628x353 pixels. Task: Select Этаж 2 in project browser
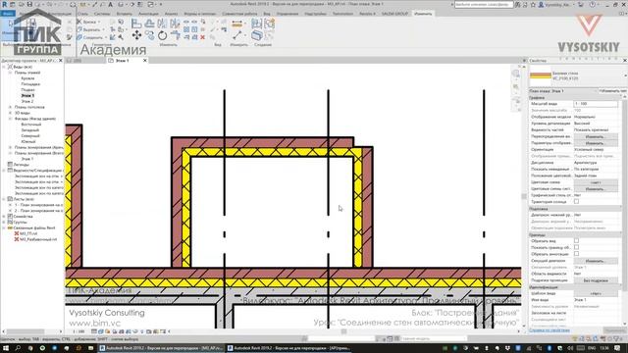(x=27, y=101)
